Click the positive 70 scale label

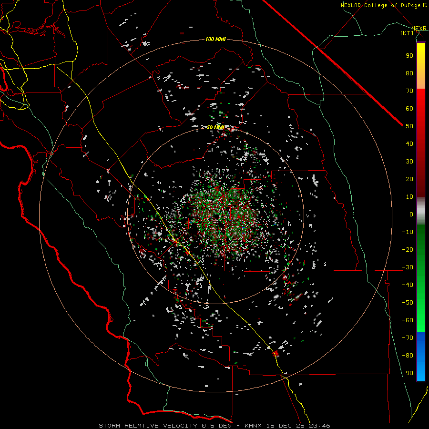point(409,91)
